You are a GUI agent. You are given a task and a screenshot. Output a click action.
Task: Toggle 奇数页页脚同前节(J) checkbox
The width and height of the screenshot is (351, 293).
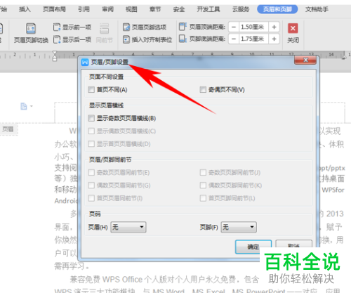click(x=203, y=173)
